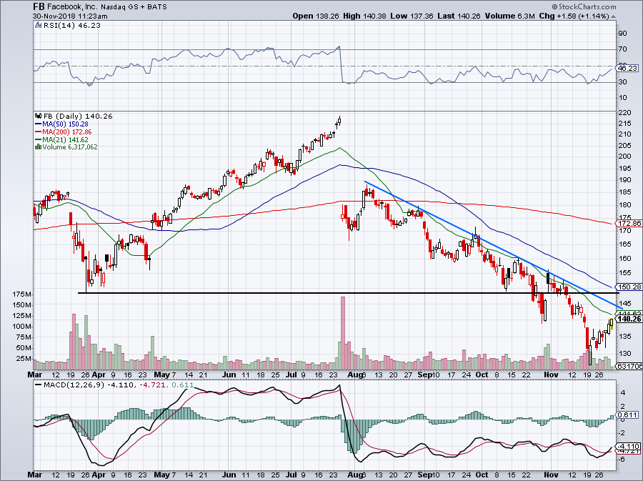
Task: Click the 46.23 RSI value tag
Action: tap(627, 68)
